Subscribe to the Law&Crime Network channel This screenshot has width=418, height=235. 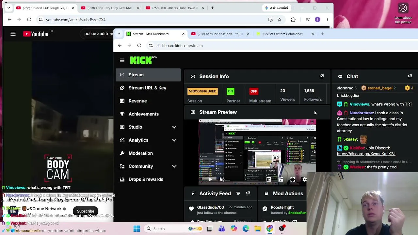(x=86, y=211)
